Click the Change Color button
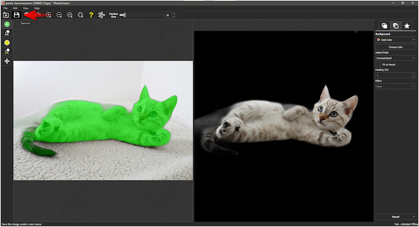 click(396, 47)
